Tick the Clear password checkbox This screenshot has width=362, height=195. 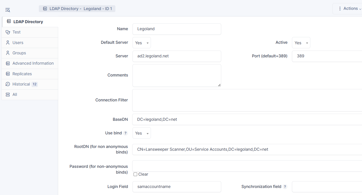point(135,174)
